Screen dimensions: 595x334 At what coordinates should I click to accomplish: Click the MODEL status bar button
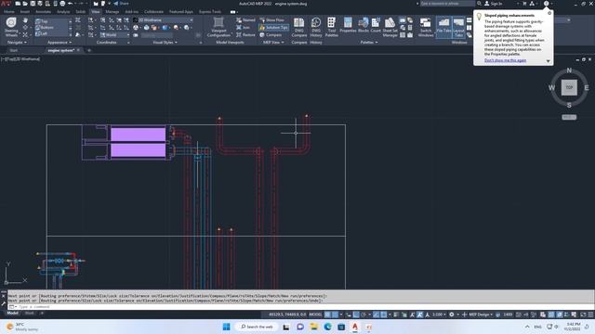tap(315, 315)
